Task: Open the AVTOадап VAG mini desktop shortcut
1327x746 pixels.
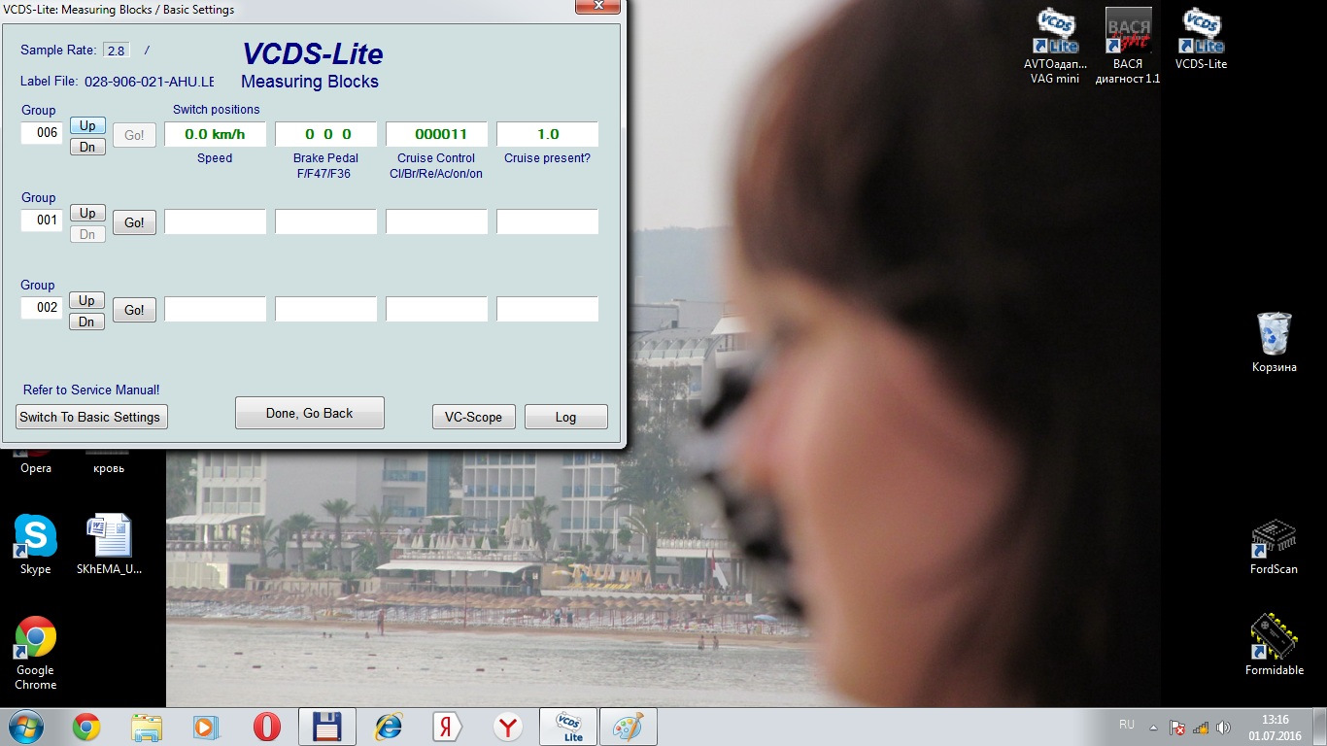Action: pos(1055,46)
